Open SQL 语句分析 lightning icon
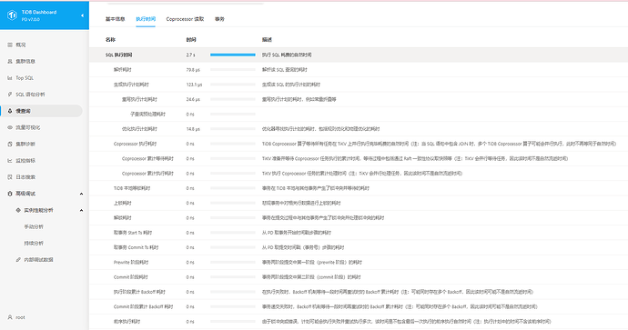628x330 pixels. click(10, 95)
